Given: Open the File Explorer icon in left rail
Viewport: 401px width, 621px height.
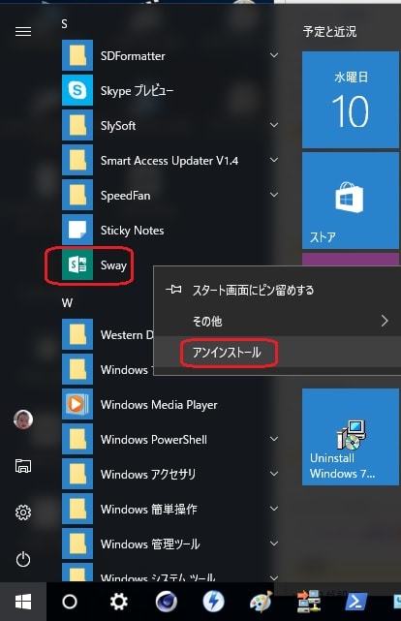Looking at the screenshot, I should pos(23,466).
